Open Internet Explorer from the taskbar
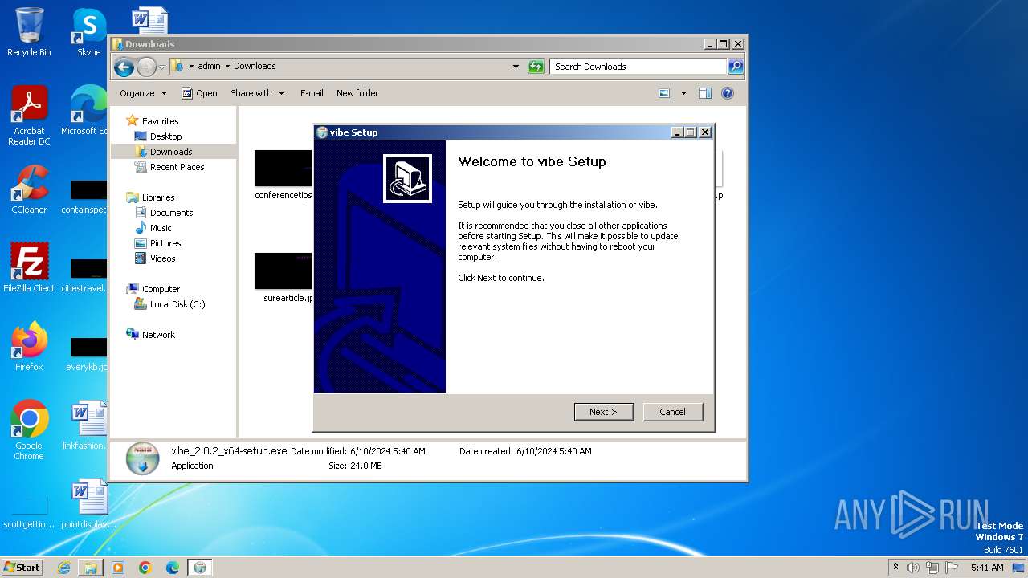1028x578 pixels. point(63,568)
